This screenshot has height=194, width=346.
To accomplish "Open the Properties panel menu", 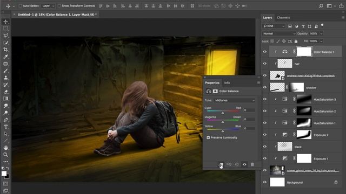I will 258,82.
